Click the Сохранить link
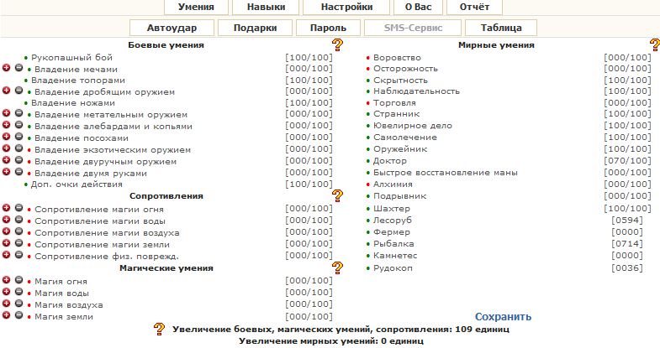The width and height of the screenshot is (660, 348). pos(503,317)
